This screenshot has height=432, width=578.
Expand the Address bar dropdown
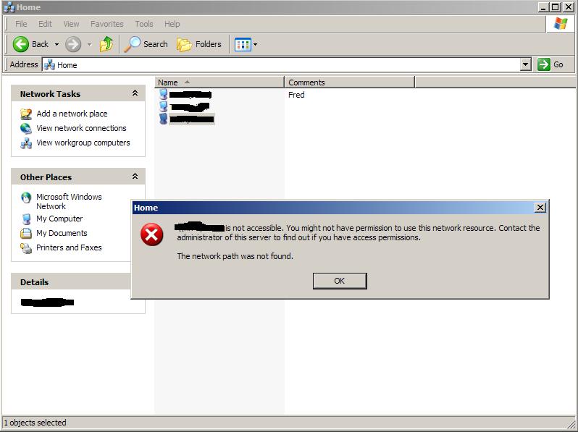point(526,65)
